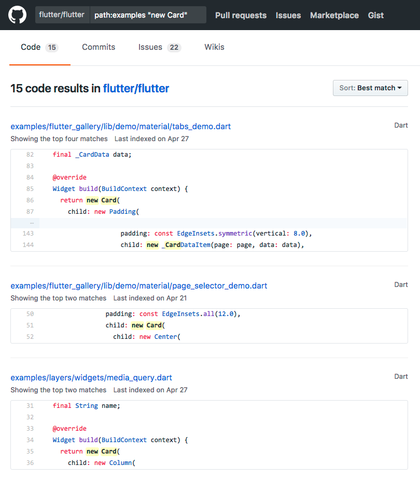Click the Dart label next to media_query.dart
The height and width of the screenshot is (479, 420).
coord(401,376)
